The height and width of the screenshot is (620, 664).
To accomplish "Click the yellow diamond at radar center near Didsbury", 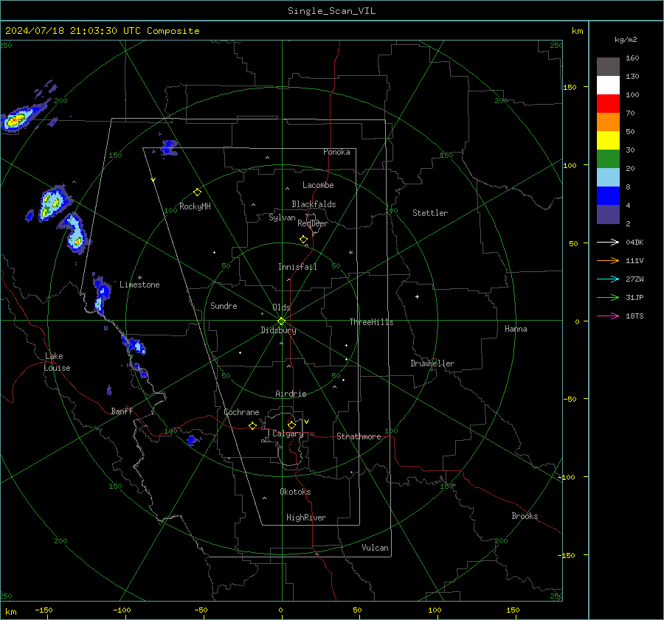I will coord(281,321).
